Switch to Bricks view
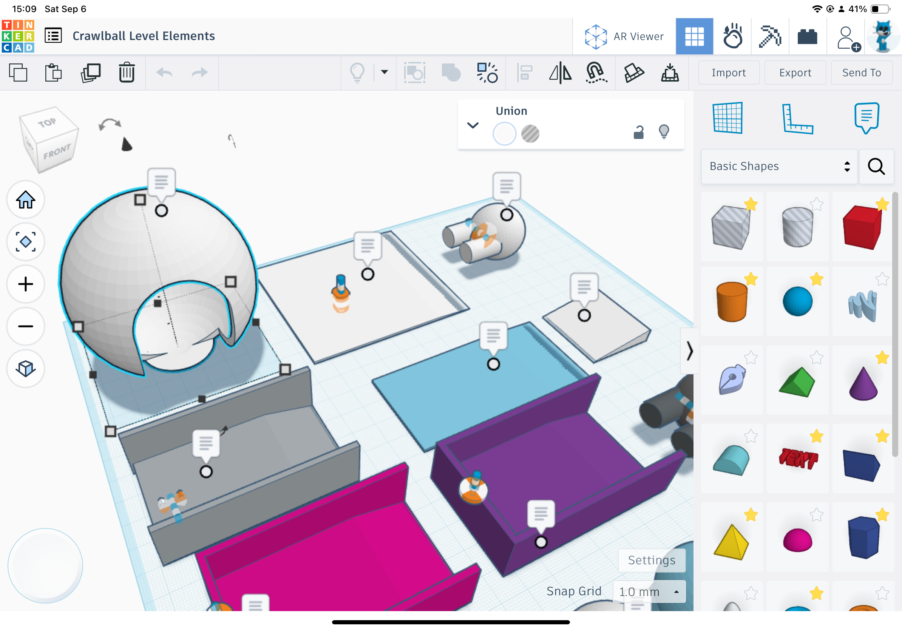 click(807, 37)
